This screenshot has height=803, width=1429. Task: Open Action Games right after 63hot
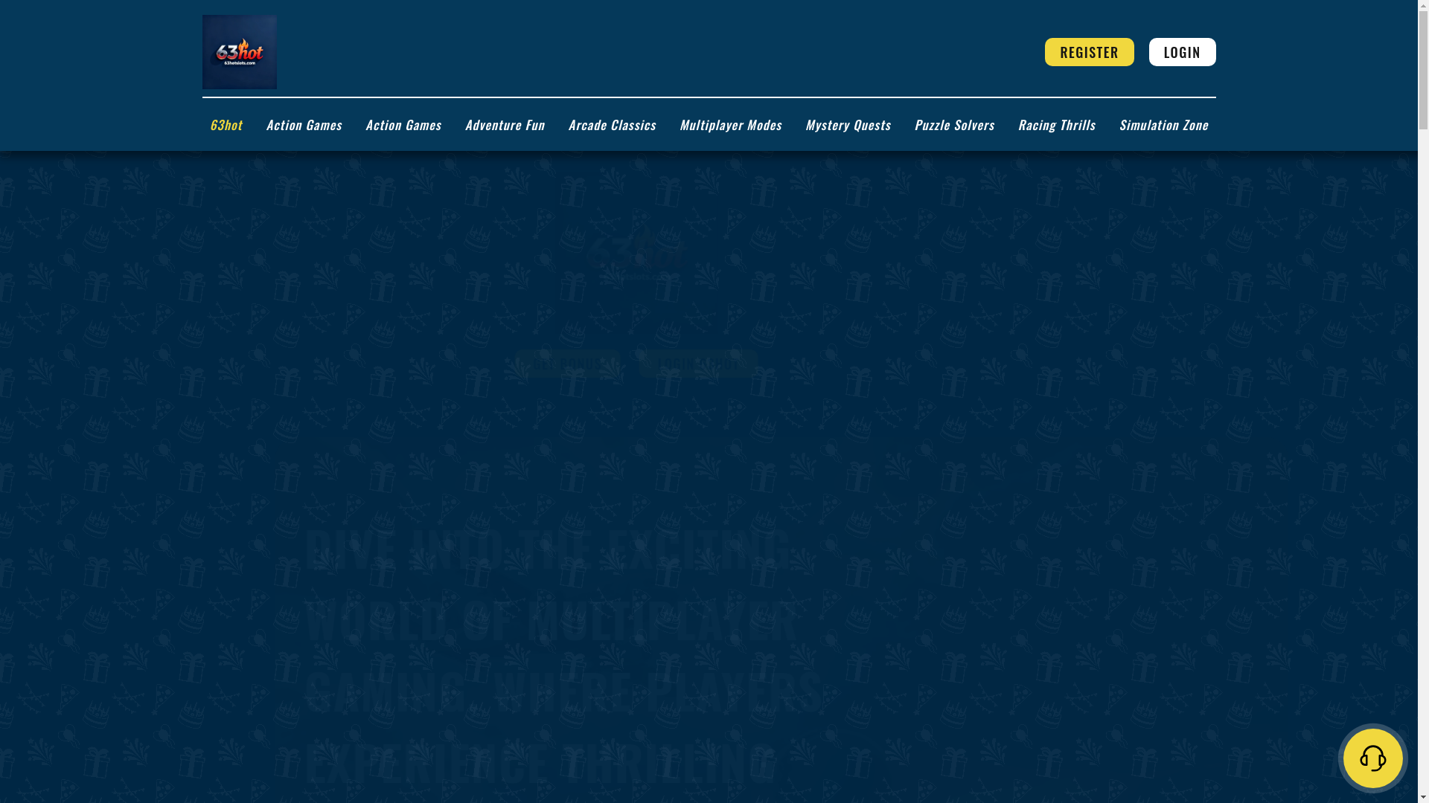pyautogui.click(x=304, y=125)
